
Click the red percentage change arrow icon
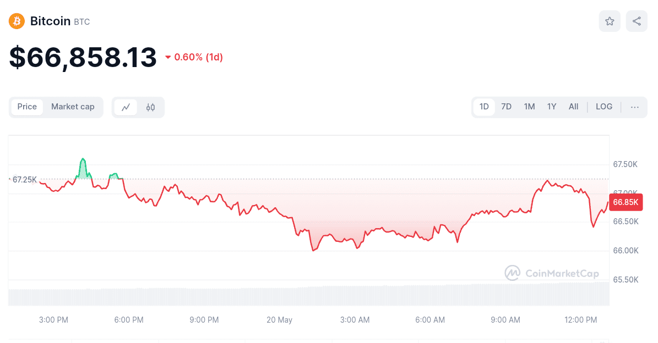point(167,57)
